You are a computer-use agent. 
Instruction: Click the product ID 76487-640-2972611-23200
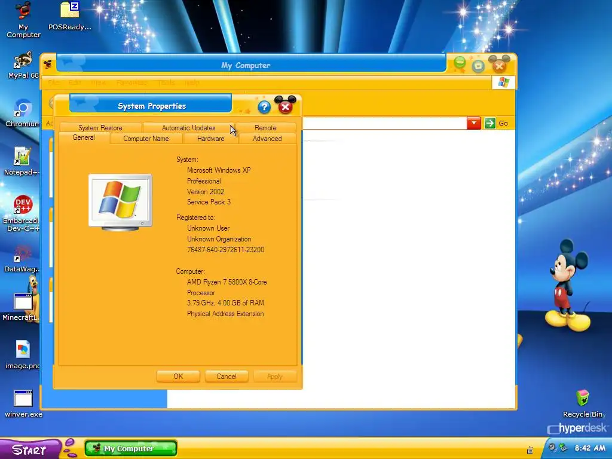click(225, 249)
